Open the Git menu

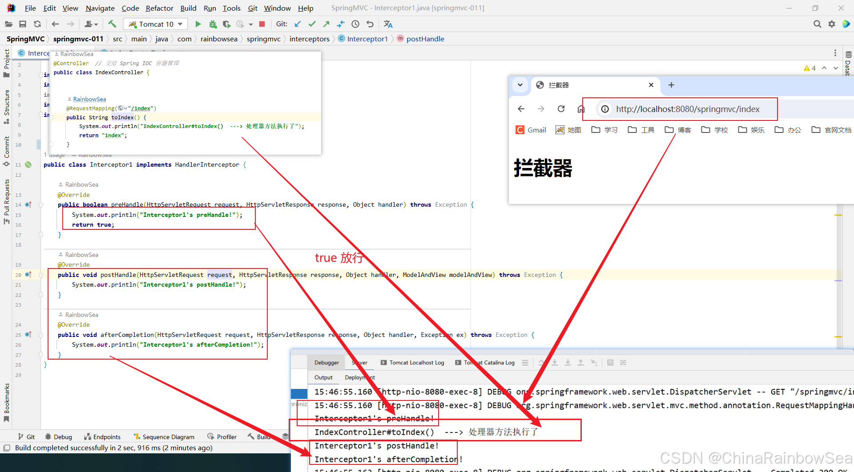click(x=253, y=8)
